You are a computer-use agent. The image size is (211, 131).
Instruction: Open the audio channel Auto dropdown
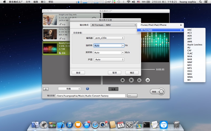[109, 59]
